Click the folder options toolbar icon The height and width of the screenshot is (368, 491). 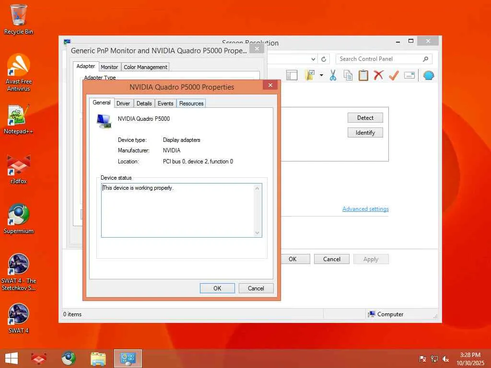point(310,75)
